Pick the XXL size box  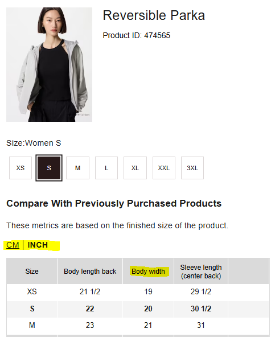point(164,168)
